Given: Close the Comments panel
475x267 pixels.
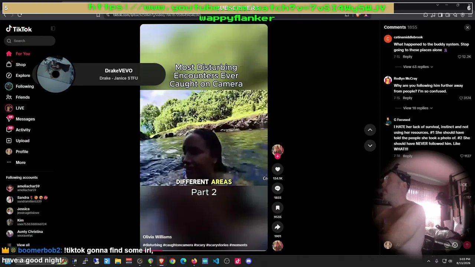Looking at the screenshot, I should (468, 27).
